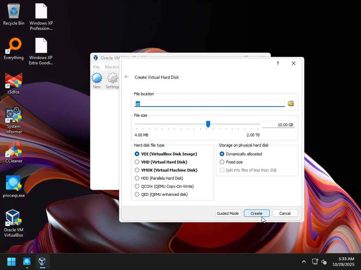Viewport: 361px width, 270px height.
Task: Select QED (QEMU enhanced disk) type
Action: [161, 194]
